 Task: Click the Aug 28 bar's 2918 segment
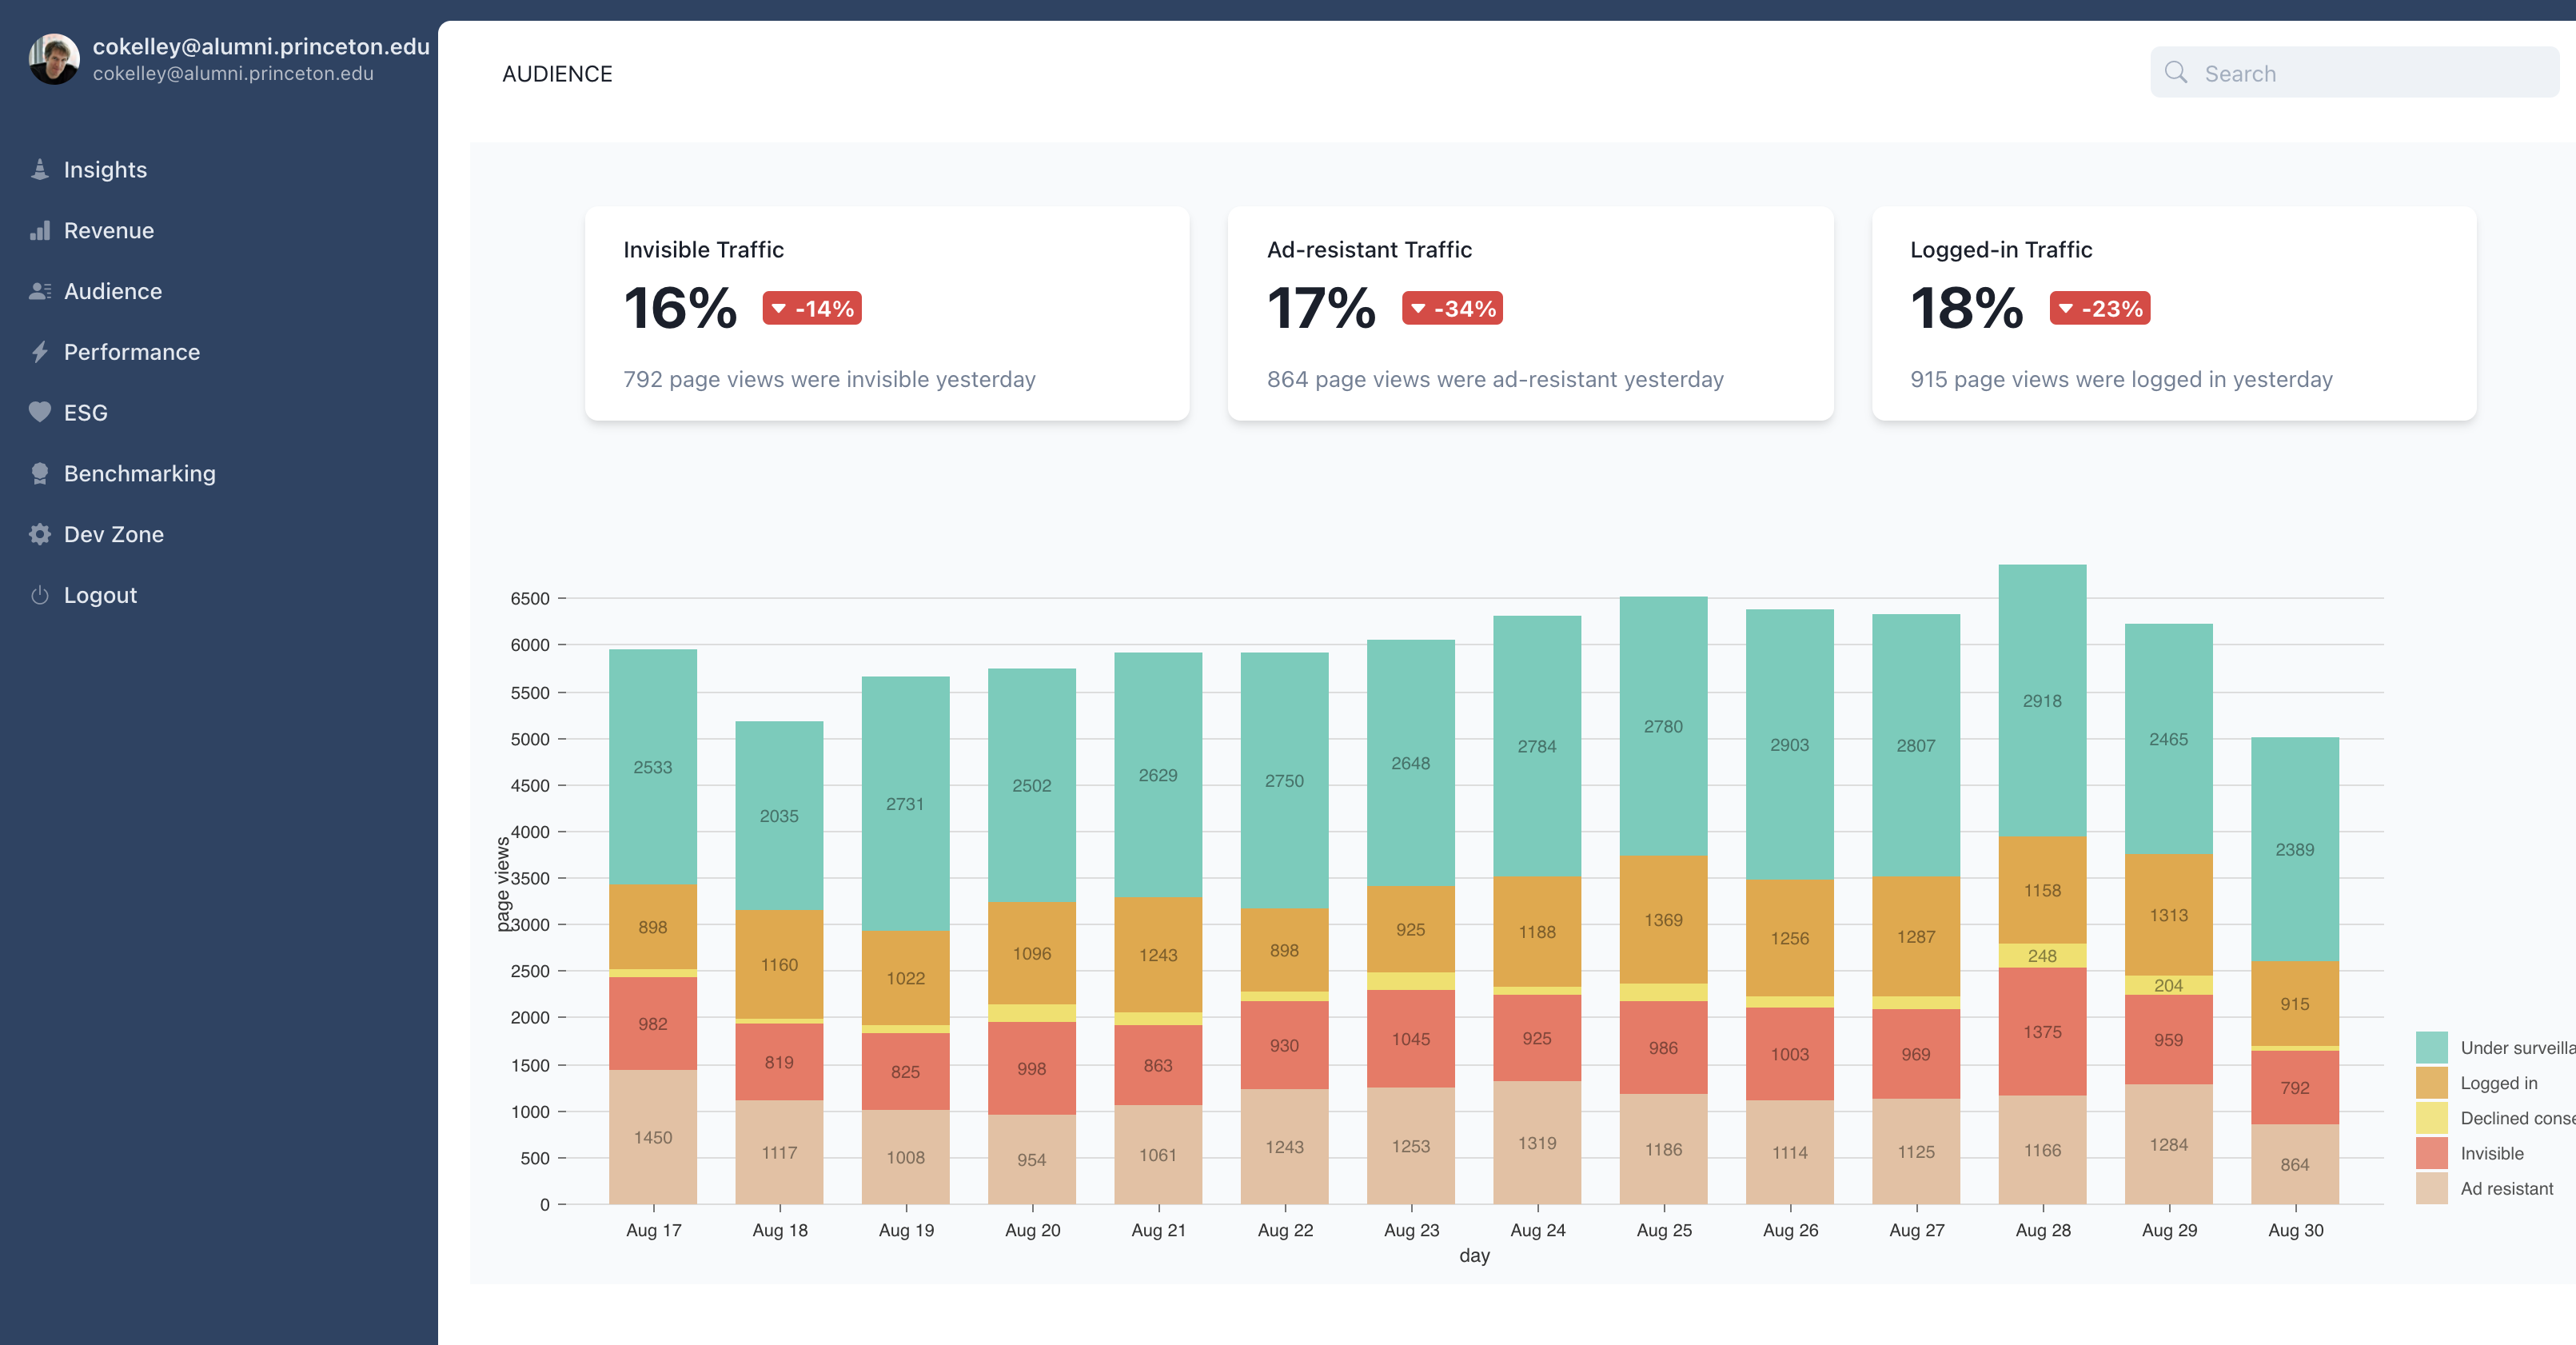click(2041, 700)
